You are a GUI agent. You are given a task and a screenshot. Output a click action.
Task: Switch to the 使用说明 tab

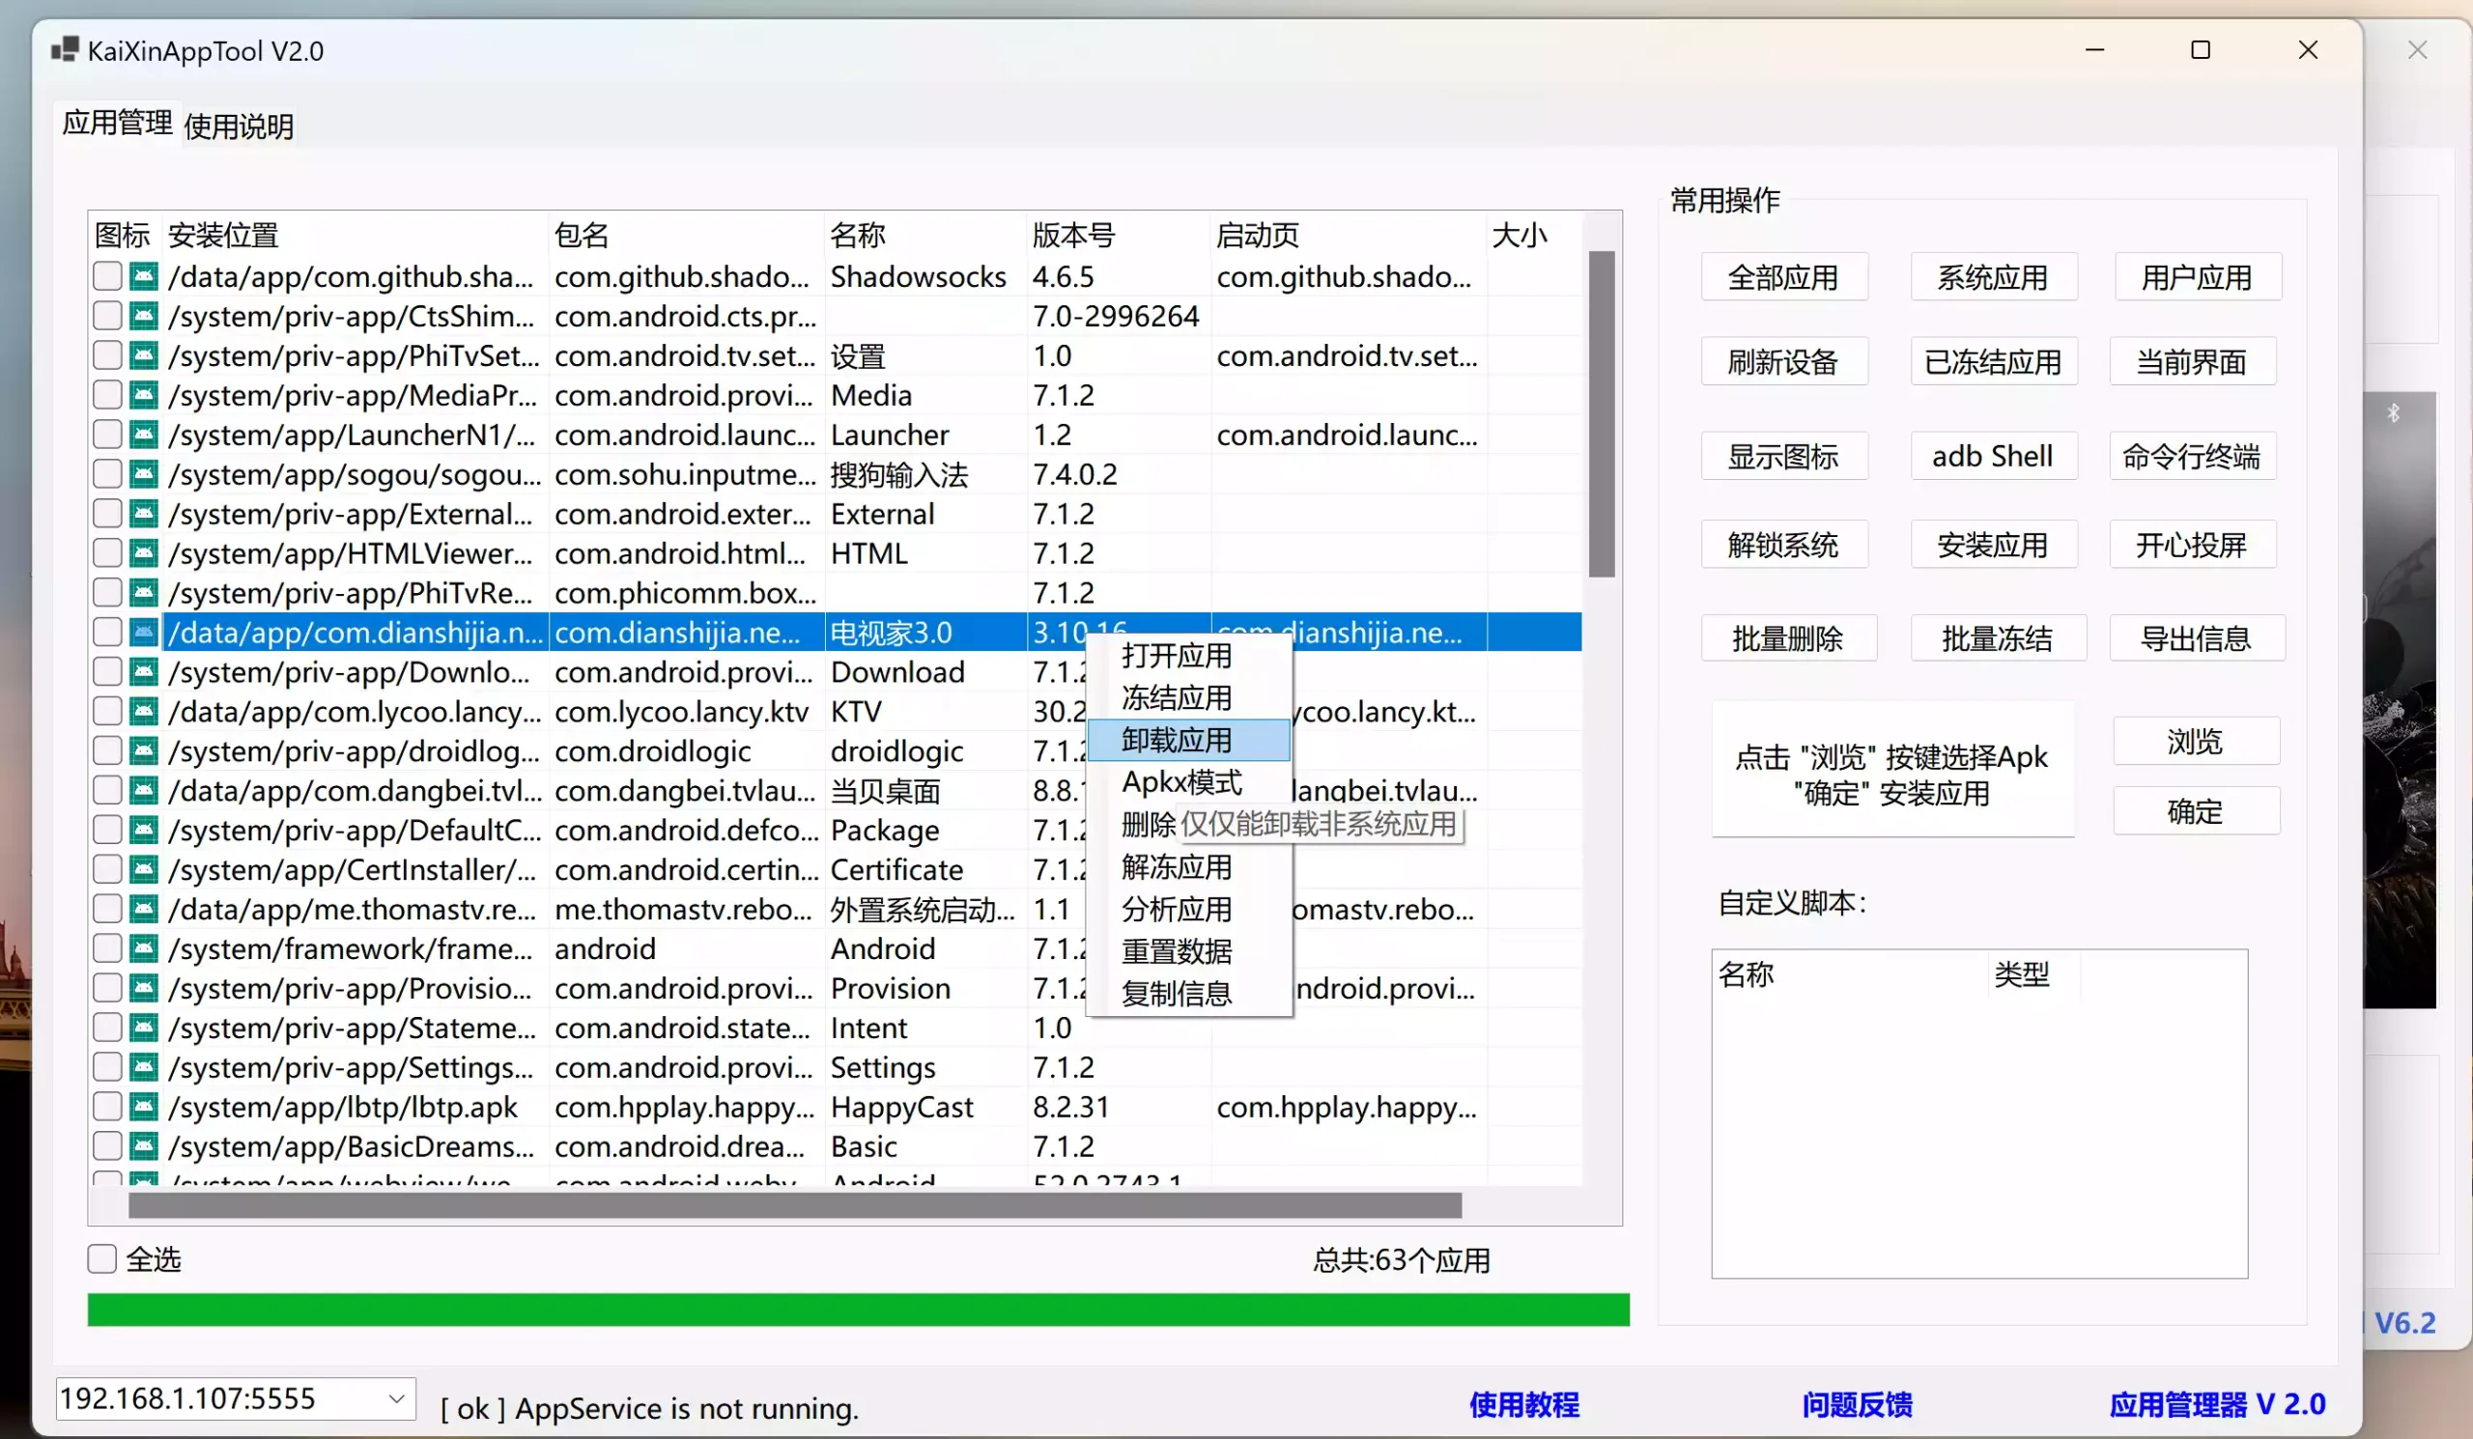(x=239, y=127)
